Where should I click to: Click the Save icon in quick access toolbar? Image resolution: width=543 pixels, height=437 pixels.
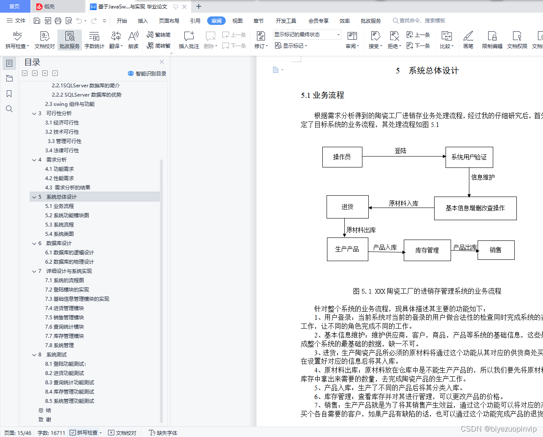click(x=37, y=21)
